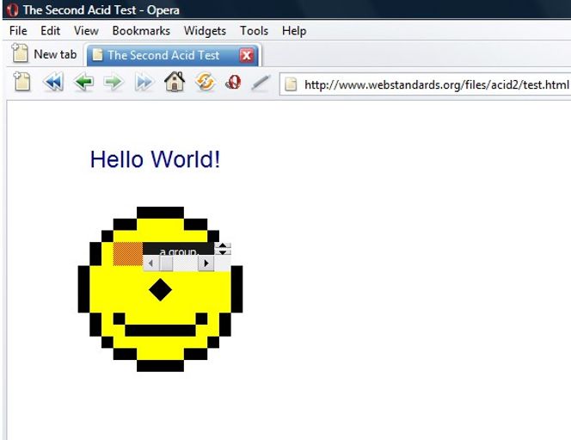Open the Edit menu

pyautogui.click(x=50, y=31)
